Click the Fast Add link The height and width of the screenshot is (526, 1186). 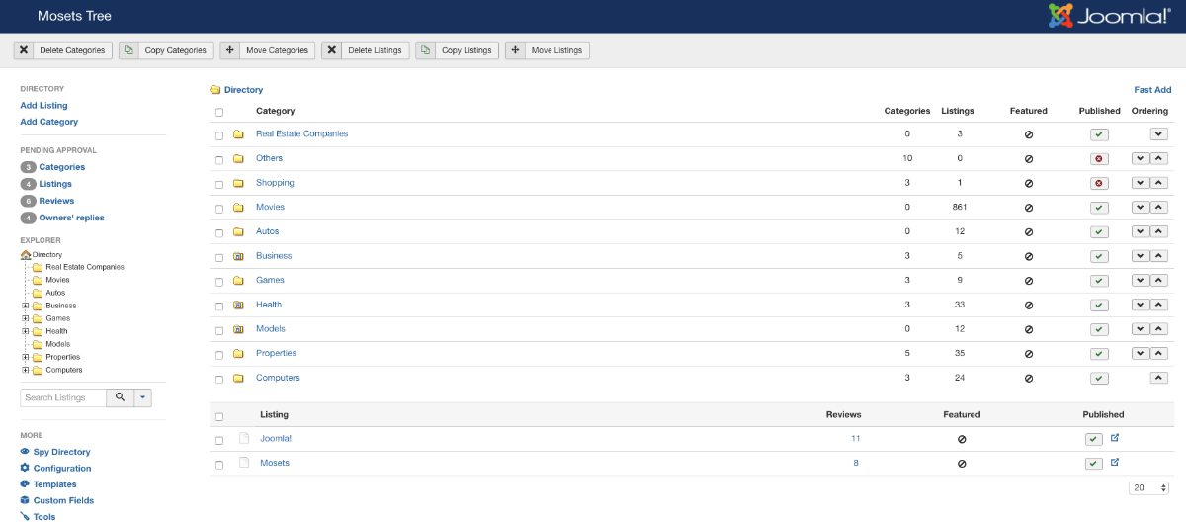1152,90
